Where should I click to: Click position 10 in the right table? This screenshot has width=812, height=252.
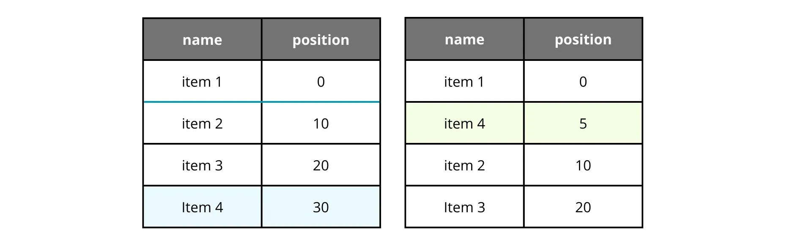pos(583,165)
